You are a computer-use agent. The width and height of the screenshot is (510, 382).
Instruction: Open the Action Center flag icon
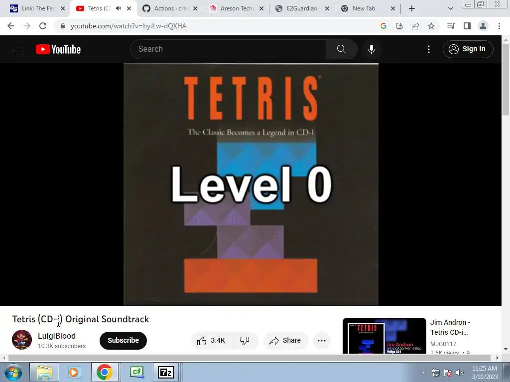pos(448,373)
